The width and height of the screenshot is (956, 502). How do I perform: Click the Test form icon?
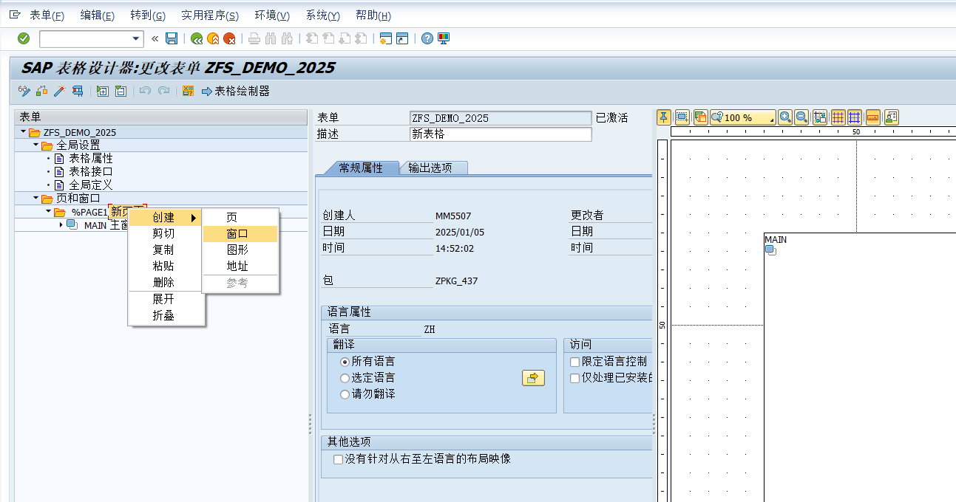[x=77, y=91]
